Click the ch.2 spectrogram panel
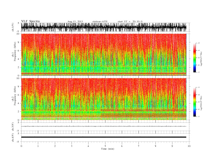Viewport: 213px width, 164px height. click(x=104, y=99)
